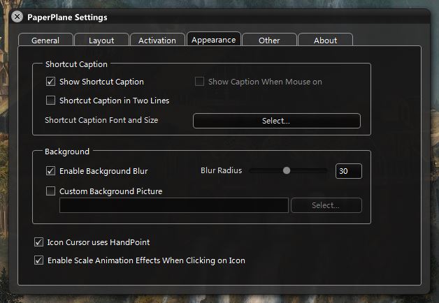Enable Shortcut Caption in Two Lines
The width and height of the screenshot is (439, 303).
pos(50,100)
